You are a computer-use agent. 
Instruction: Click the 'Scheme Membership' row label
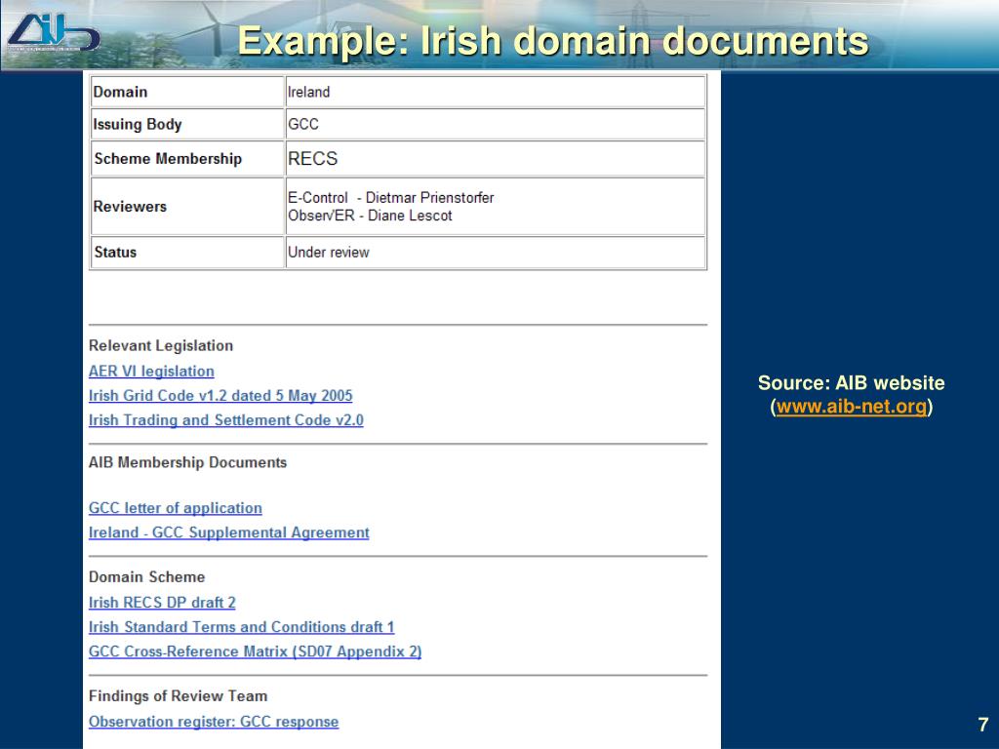(168, 159)
